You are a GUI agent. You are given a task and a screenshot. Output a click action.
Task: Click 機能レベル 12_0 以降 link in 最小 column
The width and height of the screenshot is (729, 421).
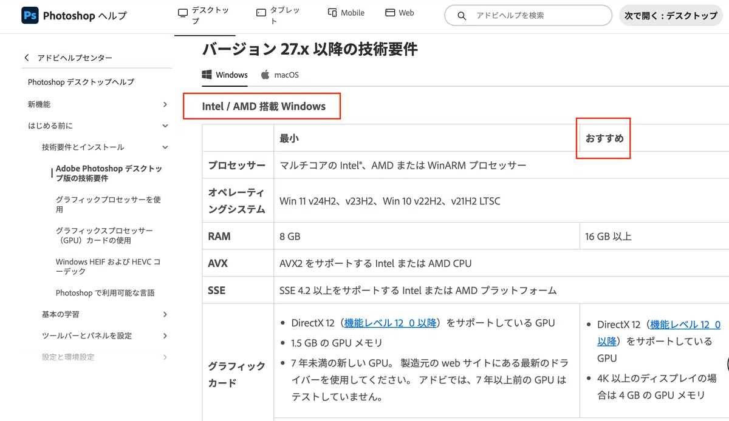(x=391, y=323)
